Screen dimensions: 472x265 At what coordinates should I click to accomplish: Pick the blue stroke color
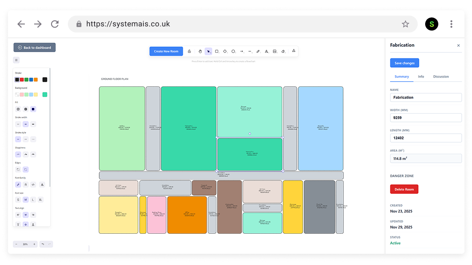(x=31, y=79)
